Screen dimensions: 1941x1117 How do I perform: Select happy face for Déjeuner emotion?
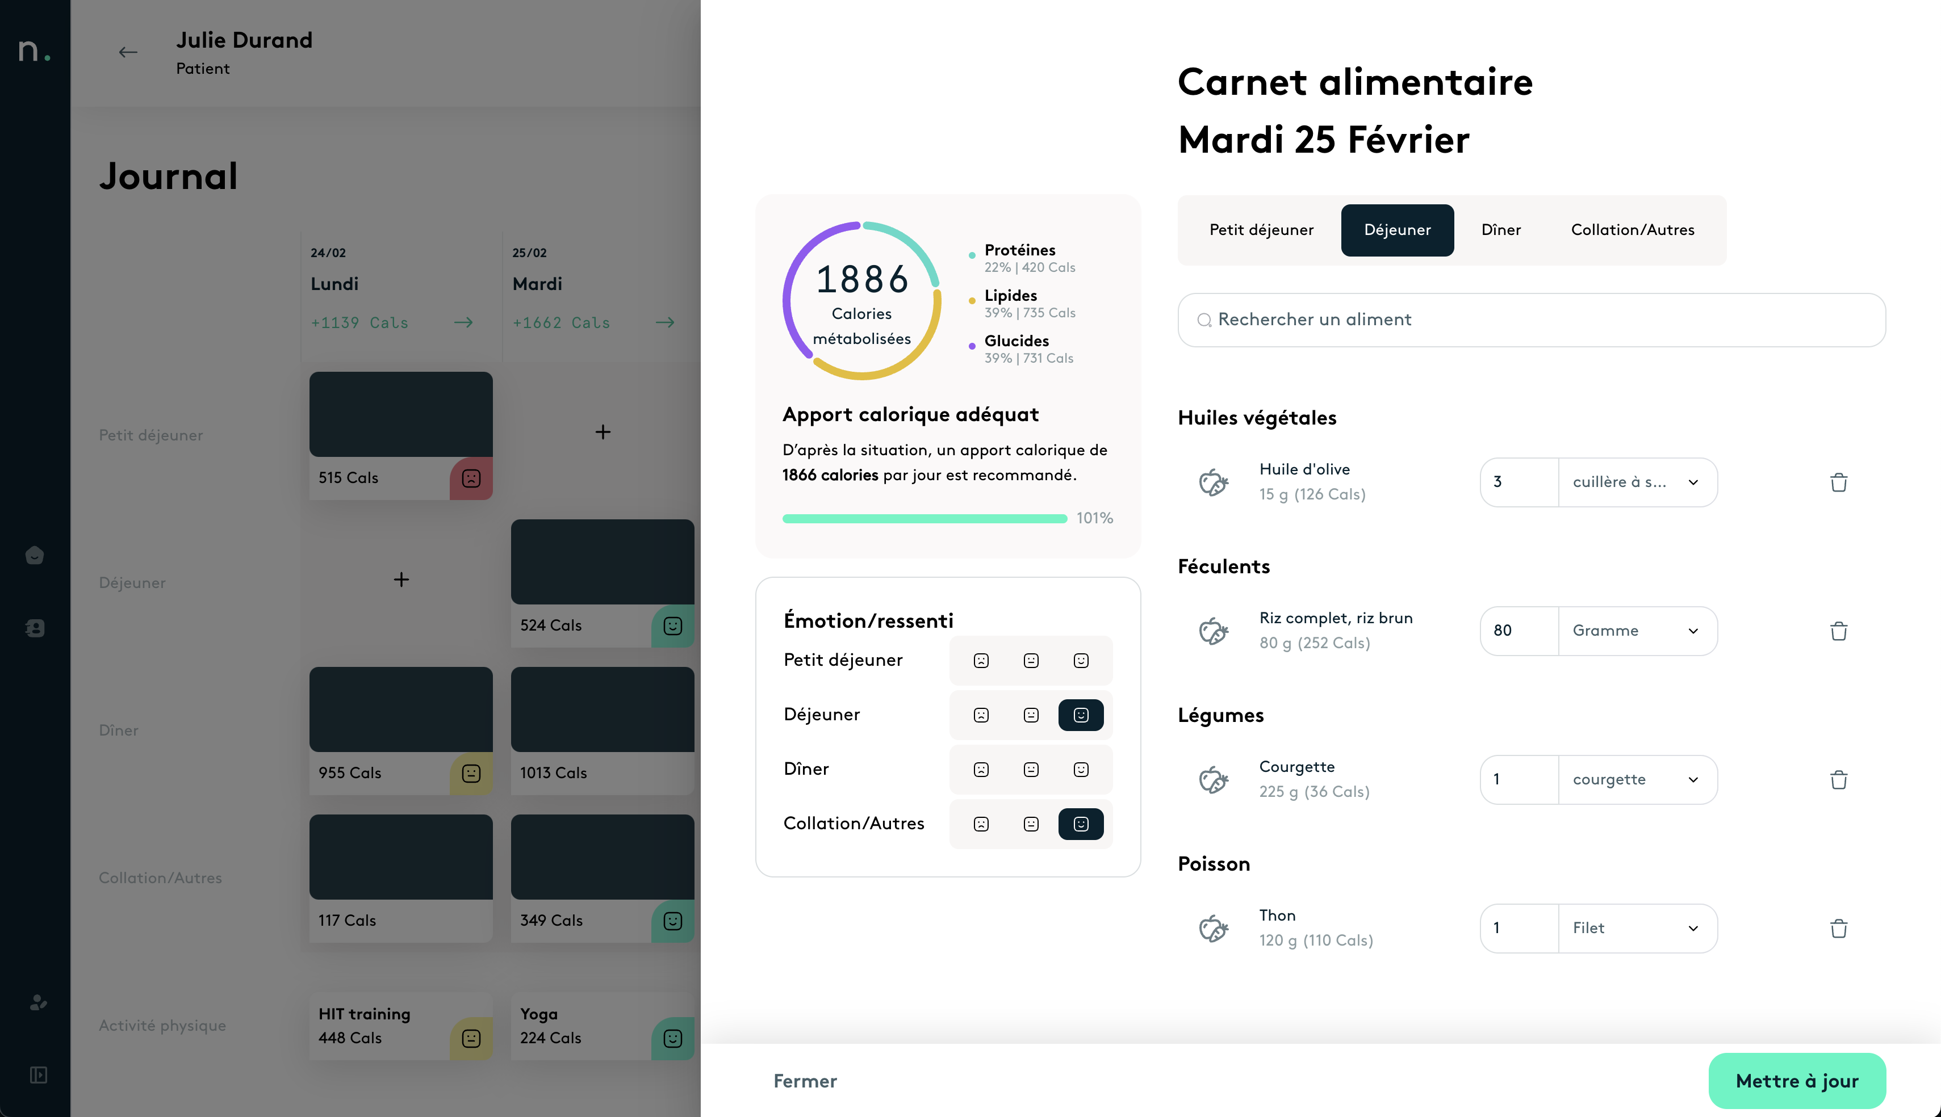pos(1081,715)
